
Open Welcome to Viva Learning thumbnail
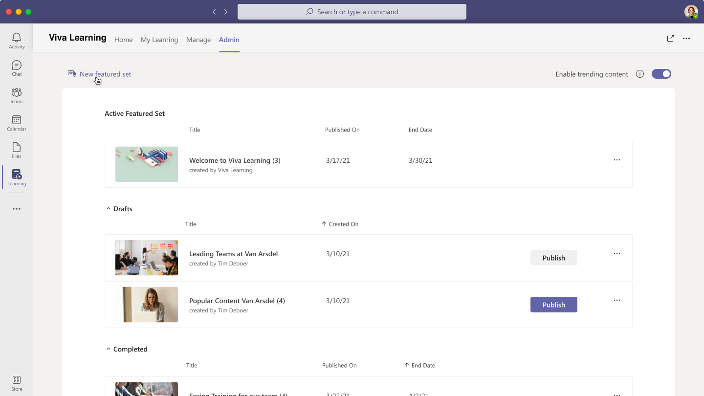click(147, 164)
